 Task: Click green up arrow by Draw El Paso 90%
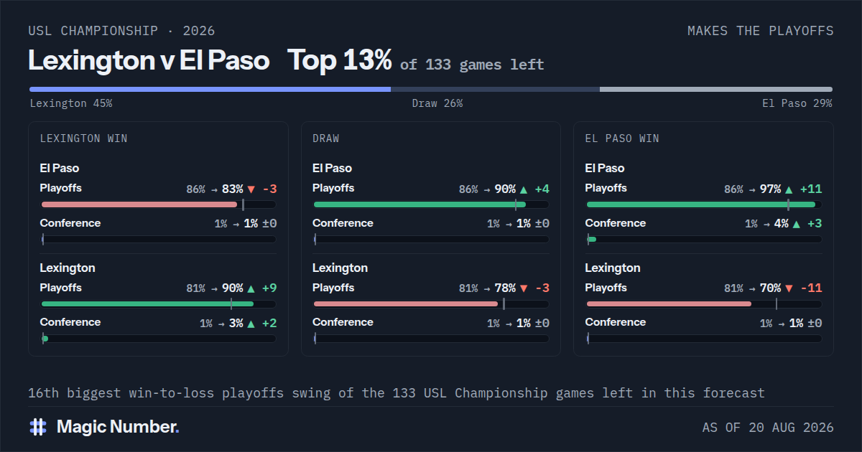(524, 189)
